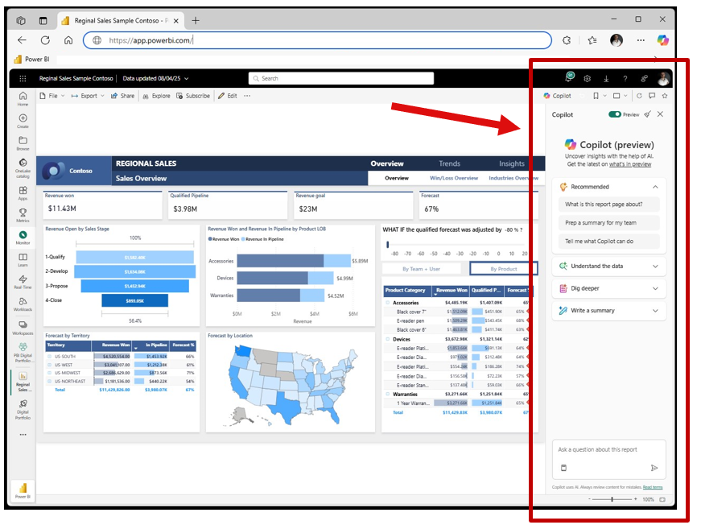
Task: Open the View layout dropdown
Action: coord(620,96)
